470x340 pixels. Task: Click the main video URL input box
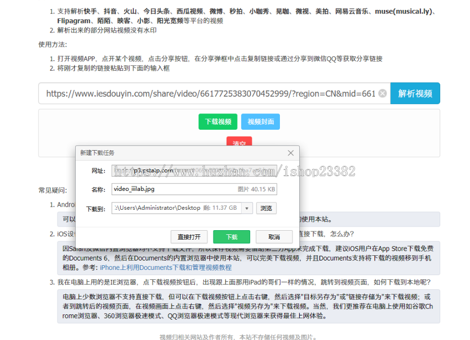pyautogui.click(x=209, y=93)
